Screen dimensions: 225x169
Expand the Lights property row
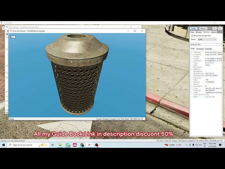[x=192, y=93]
